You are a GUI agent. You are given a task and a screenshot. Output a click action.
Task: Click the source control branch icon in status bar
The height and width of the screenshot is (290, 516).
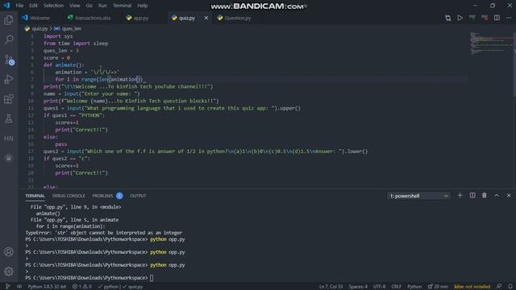[7, 287]
